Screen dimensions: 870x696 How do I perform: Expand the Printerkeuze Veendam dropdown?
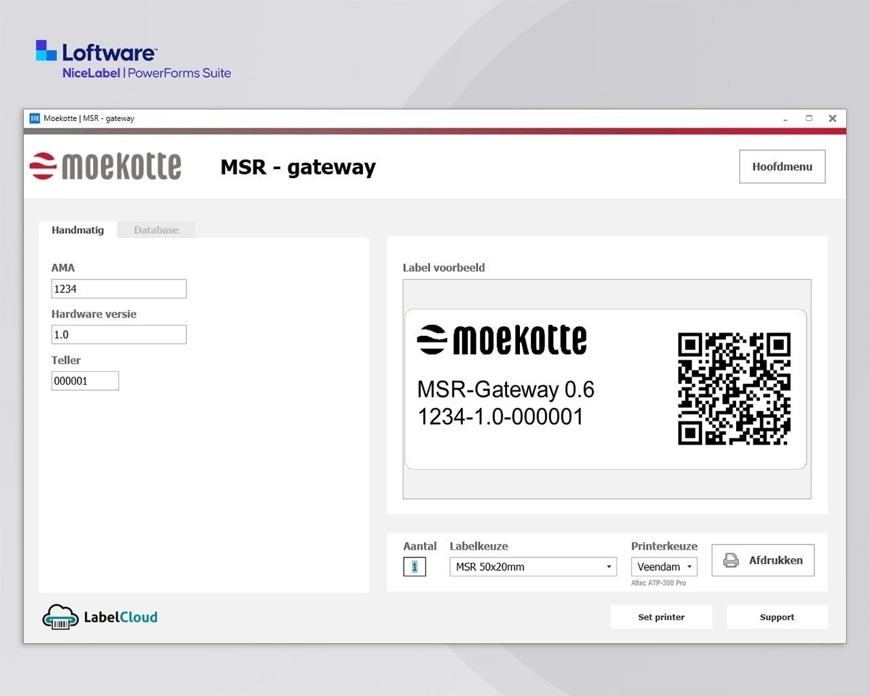[x=663, y=567]
